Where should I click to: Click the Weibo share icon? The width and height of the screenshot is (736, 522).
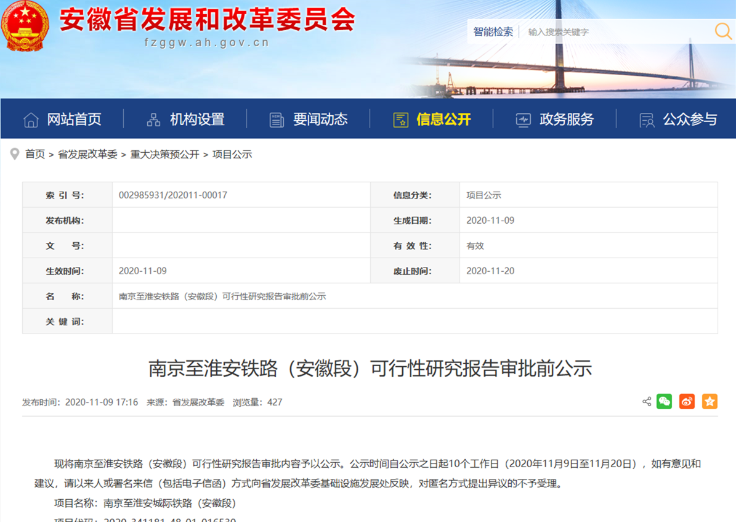tap(687, 402)
